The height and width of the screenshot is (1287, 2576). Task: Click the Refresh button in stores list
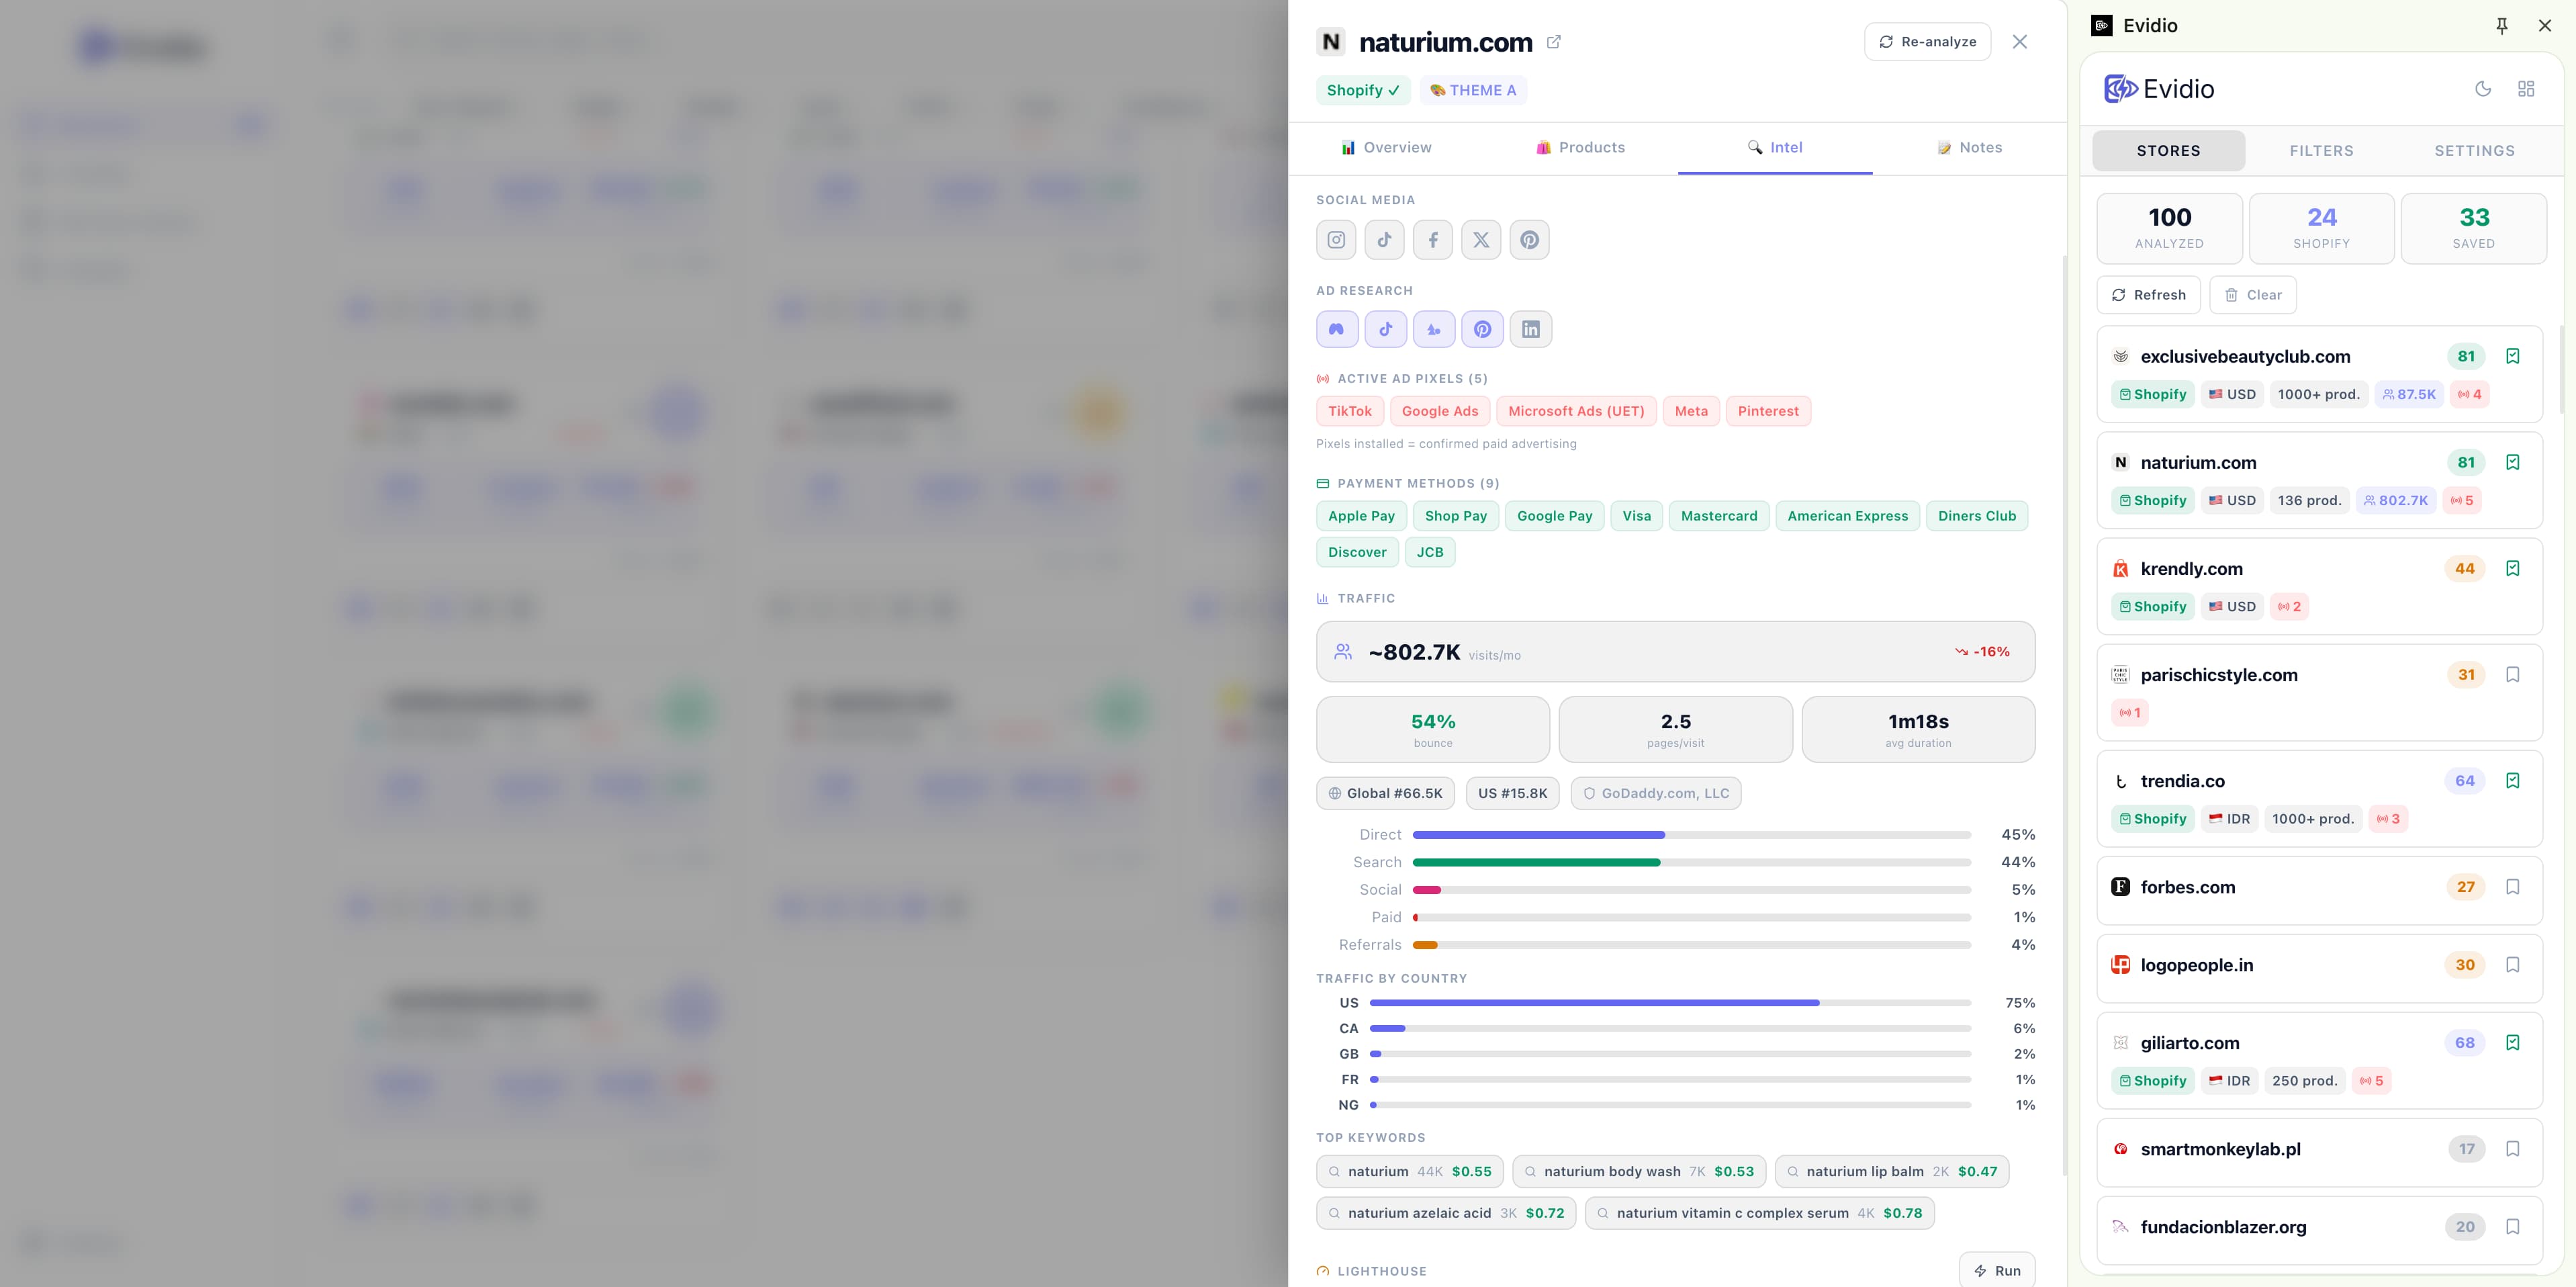(x=2148, y=295)
